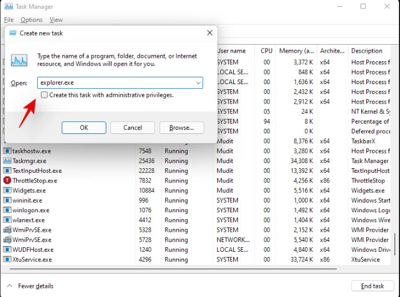
Task: Sort by the CPU column header
Action: 267,51
